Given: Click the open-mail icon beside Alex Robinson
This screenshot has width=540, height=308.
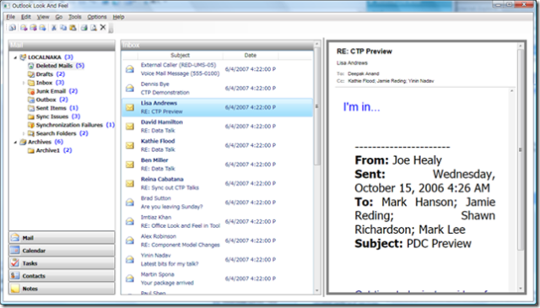Looking at the screenshot, I should [130, 240].
